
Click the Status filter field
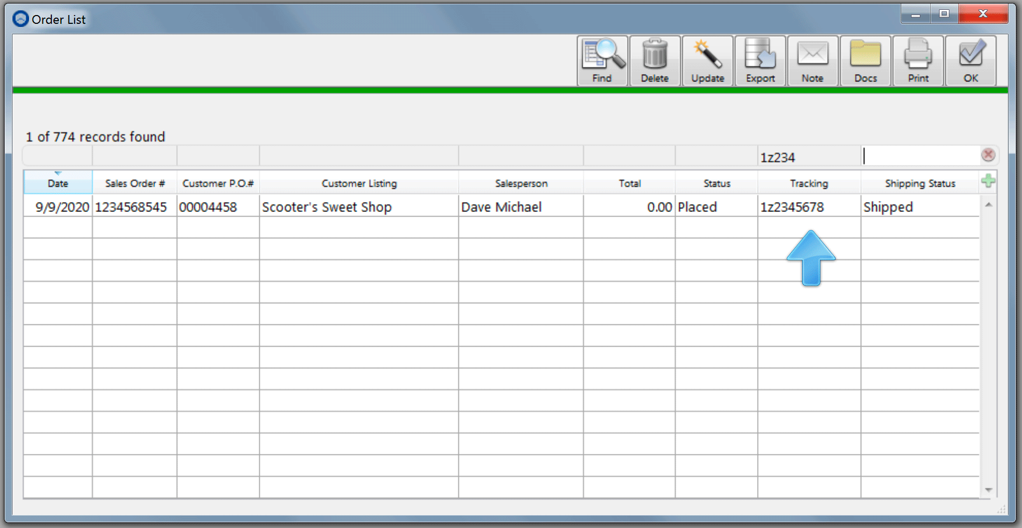click(717, 156)
